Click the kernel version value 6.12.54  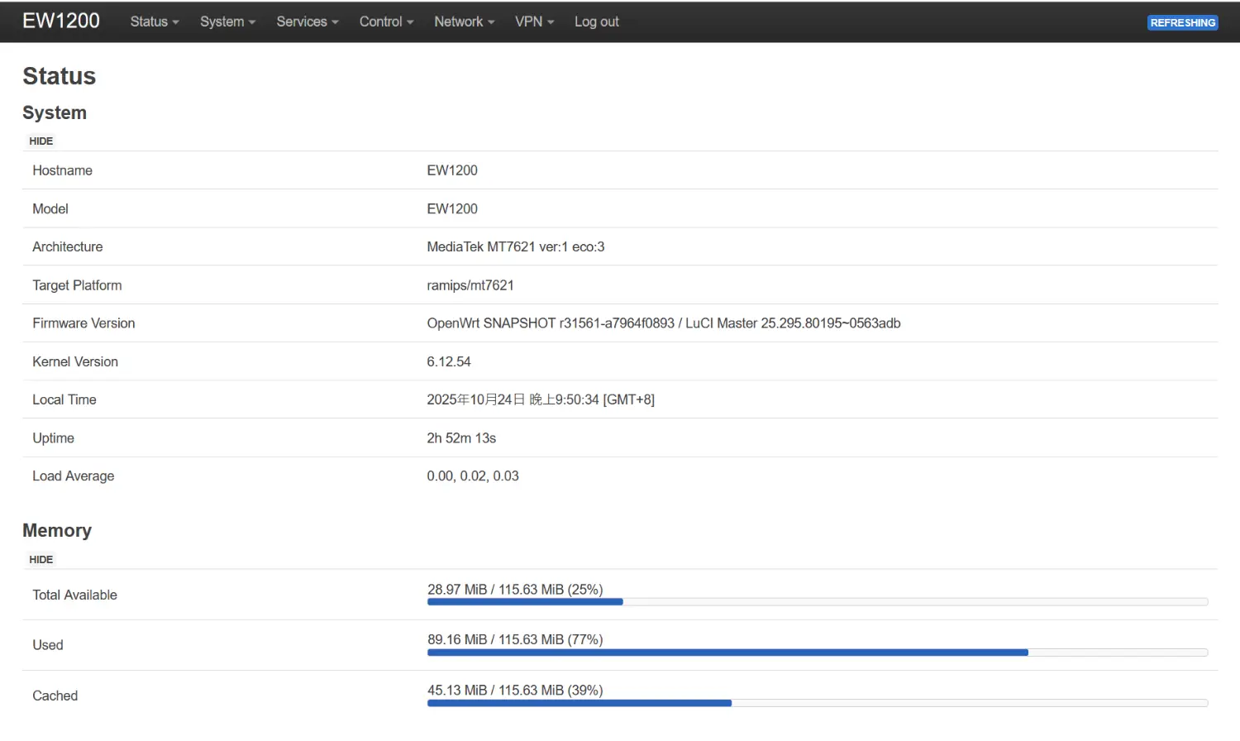tap(449, 361)
